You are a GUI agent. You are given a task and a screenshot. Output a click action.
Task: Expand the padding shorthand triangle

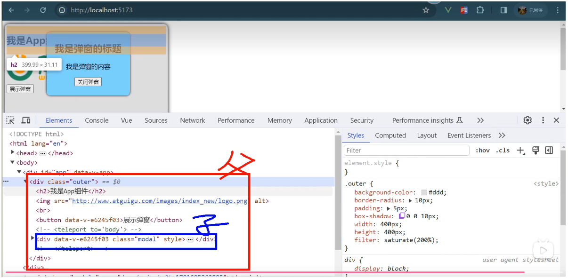(x=389, y=208)
